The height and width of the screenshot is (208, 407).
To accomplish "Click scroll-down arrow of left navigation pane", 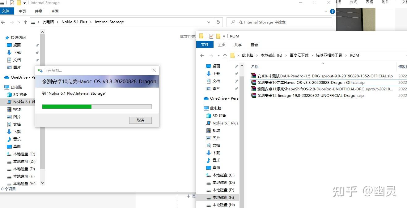I will [x=43, y=183].
